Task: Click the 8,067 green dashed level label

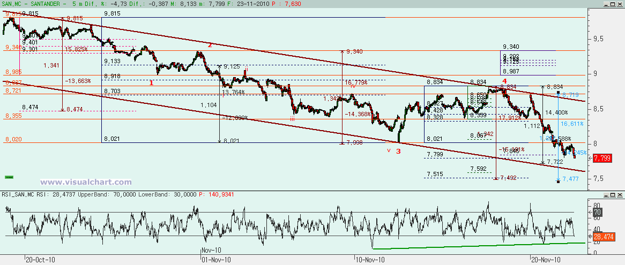Action: (478, 135)
